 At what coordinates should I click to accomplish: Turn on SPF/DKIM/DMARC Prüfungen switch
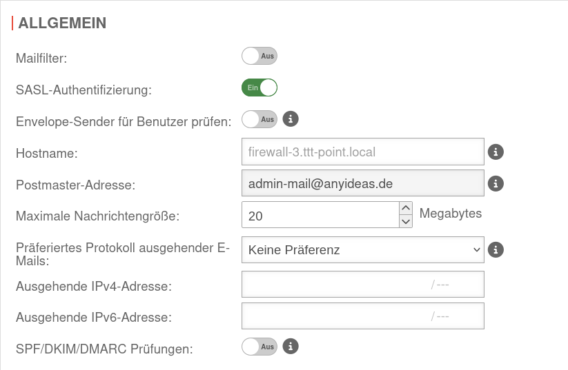coord(259,346)
